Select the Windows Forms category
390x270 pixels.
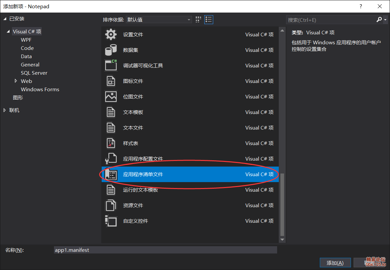[x=40, y=89]
